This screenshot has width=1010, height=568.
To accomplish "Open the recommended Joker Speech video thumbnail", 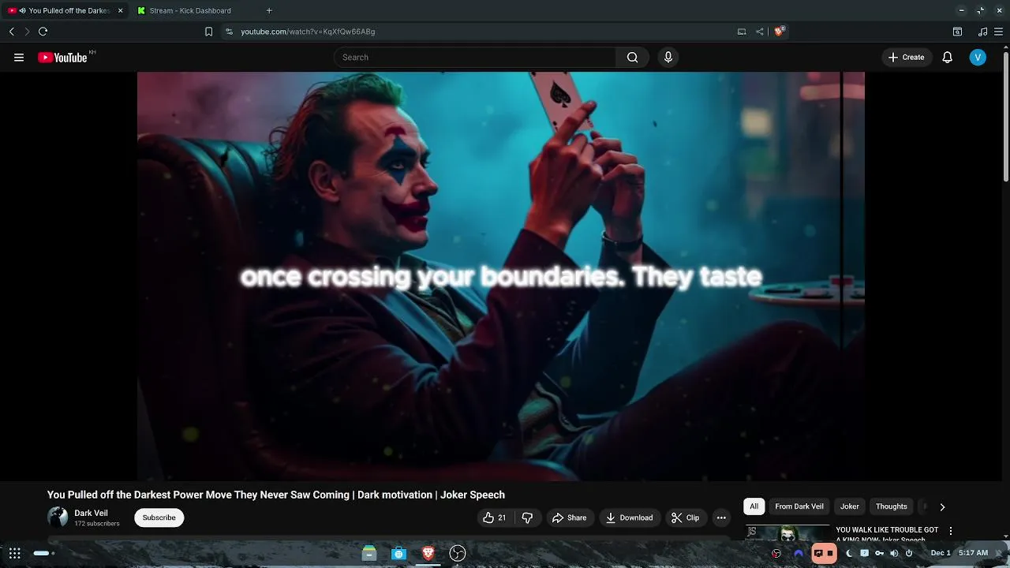I will pos(787,533).
